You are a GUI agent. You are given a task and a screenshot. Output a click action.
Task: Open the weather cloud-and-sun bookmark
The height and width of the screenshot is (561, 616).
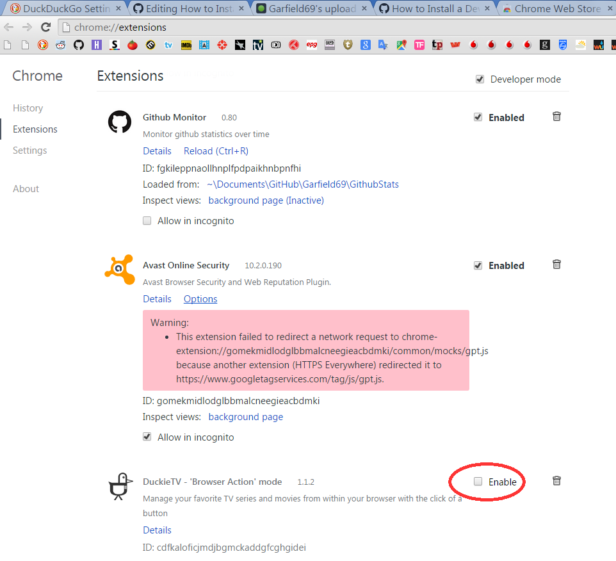[x=581, y=45]
